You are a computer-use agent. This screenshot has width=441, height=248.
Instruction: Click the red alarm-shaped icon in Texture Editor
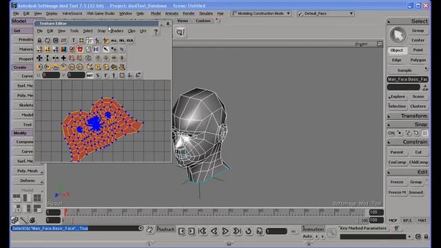[80, 50]
